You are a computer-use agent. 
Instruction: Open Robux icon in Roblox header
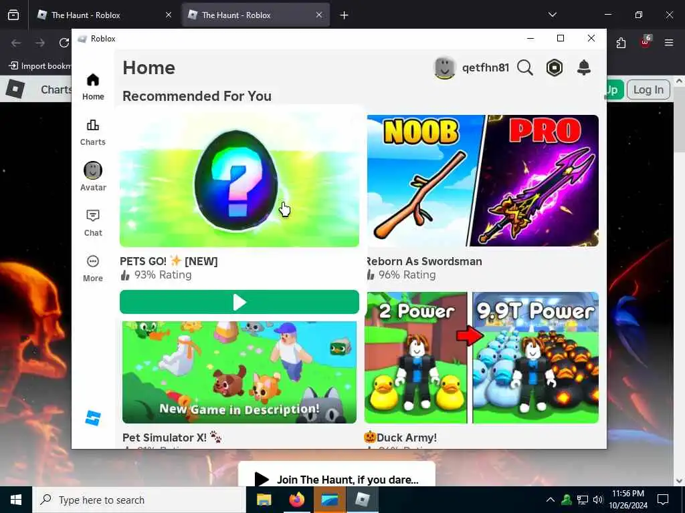(x=555, y=67)
